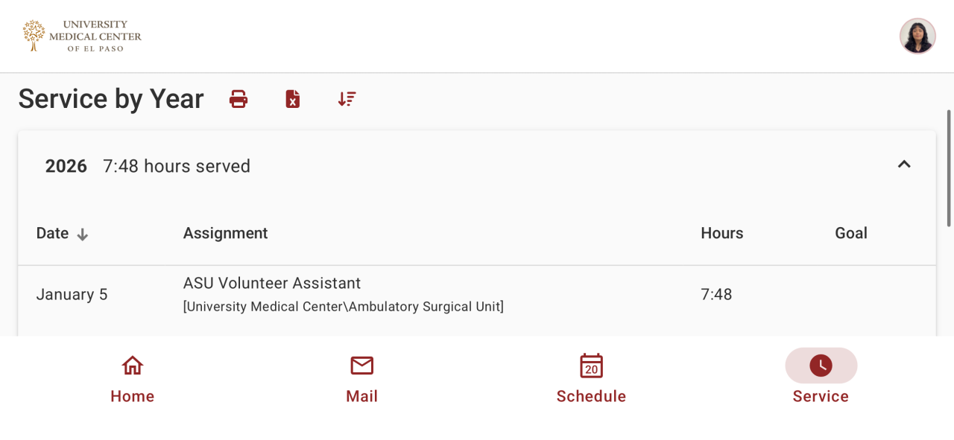
Task: Select the Service clock icon
Action: pyautogui.click(x=821, y=366)
